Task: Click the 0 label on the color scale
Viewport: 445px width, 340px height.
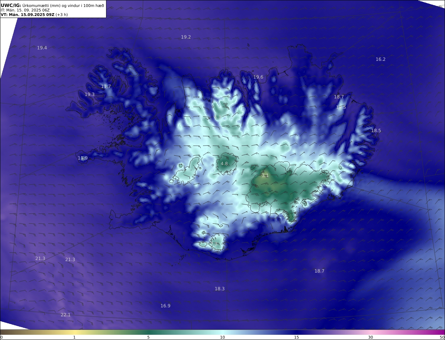Action: (1, 337)
